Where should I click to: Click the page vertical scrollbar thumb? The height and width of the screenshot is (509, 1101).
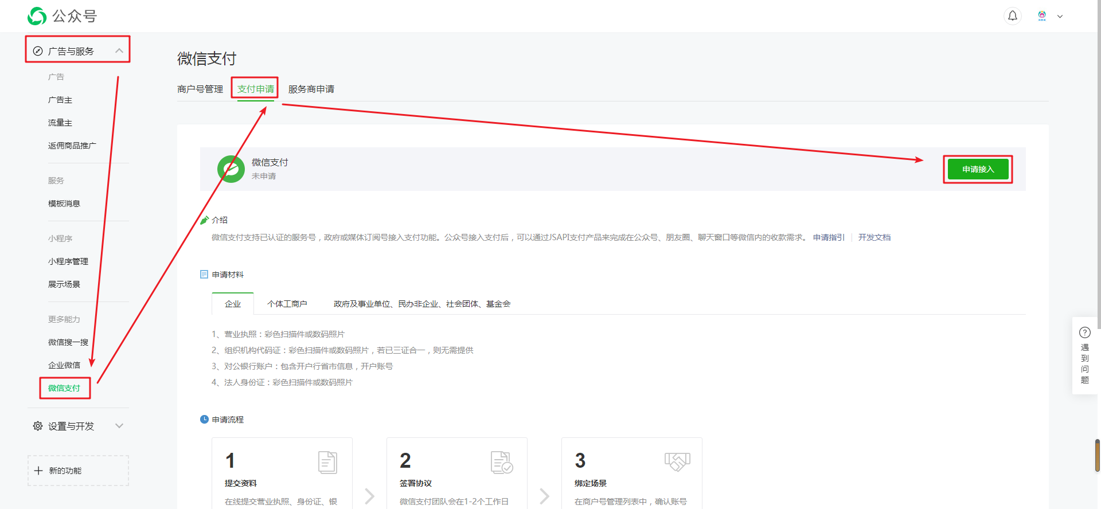click(1097, 455)
